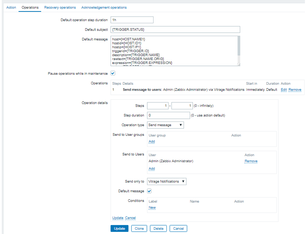This screenshot has width=306, height=234.
Task: Open the Operation type dropdown
Action: (x=165, y=125)
